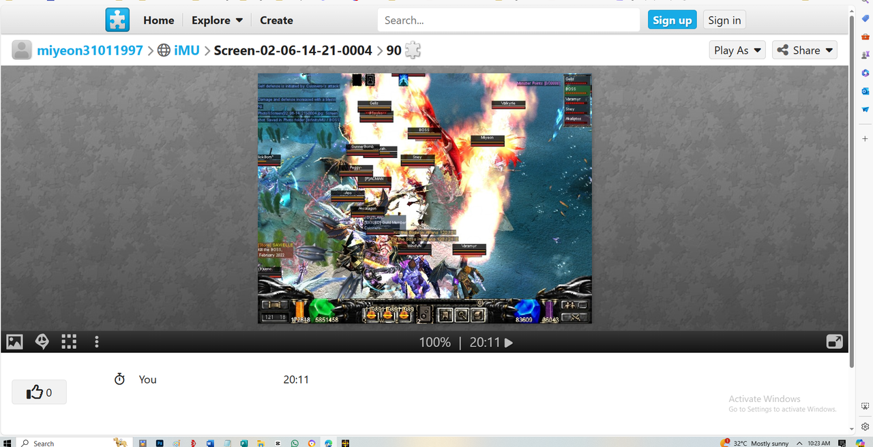Open the Windows Start menu
873x447 pixels.
click(x=6, y=443)
